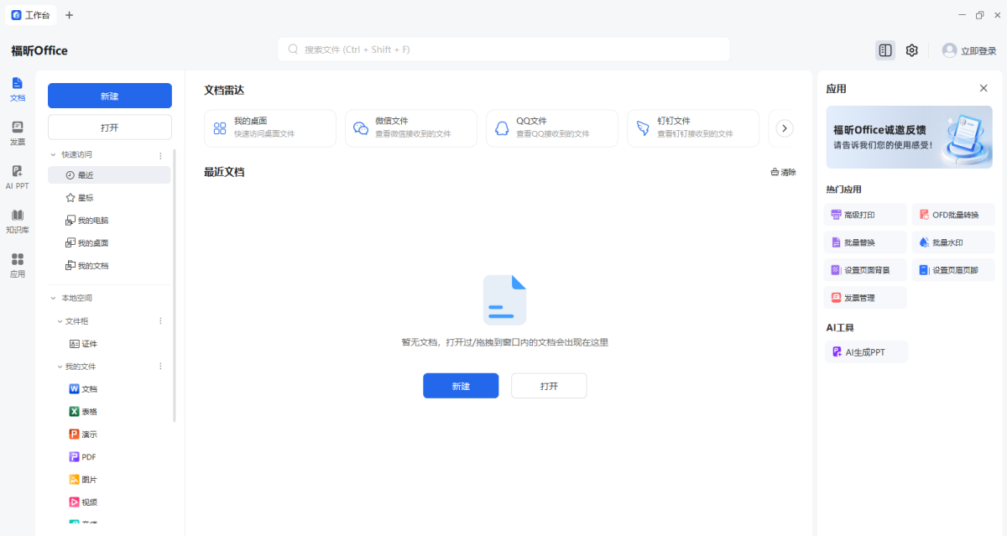Collapse the 本地空间 section
The width and height of the screenshot is (1007, 536).
pos(54,299)
